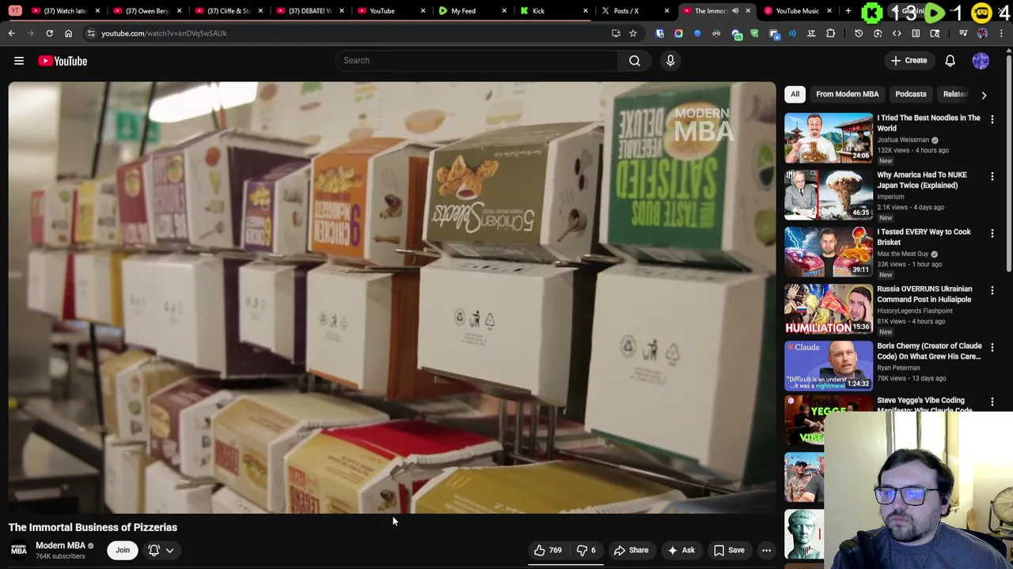Open menu for Joshua Weissman noodles video
This screenshot has width=1013, height=569.
point(992,119)
